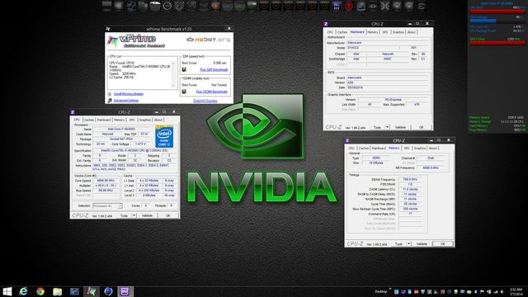Screen dimensions: 528x297
Task: Expand Tools dropdown arrow in left CPU-Z window
Action: tap(134, 215)
